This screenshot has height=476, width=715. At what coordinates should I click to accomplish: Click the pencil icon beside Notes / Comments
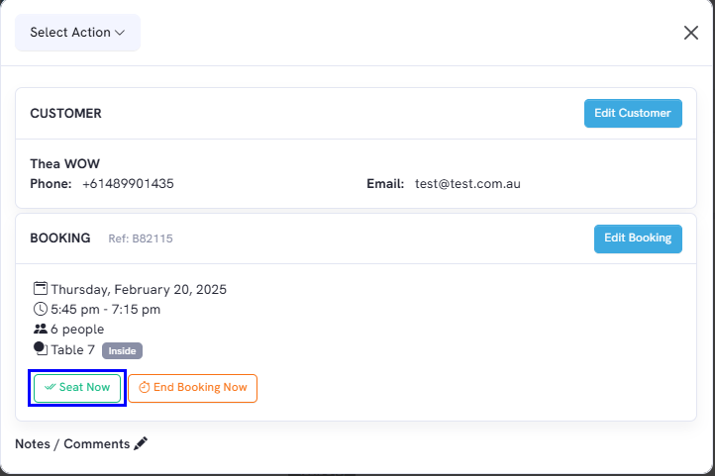coord(141,443)
